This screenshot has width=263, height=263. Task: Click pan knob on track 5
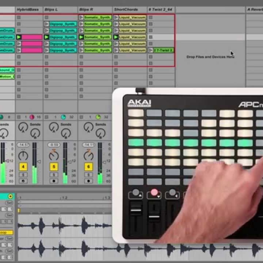coord(54,156)
